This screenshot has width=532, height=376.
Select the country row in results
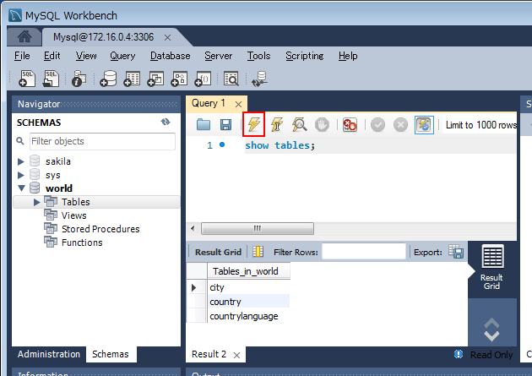(225, 302)
